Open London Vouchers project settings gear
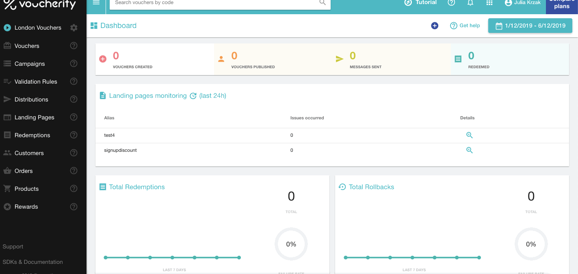The image size is (578, 274). tap(74, 28)
